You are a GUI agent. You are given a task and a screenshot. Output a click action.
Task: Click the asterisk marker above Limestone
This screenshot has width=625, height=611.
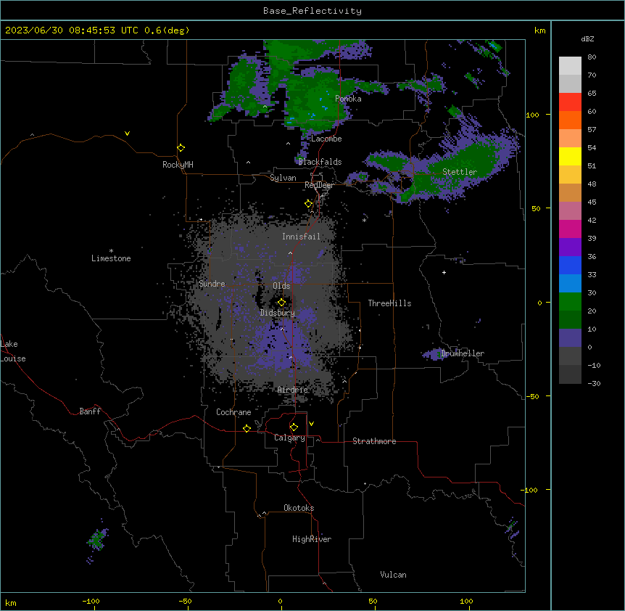click(111, 251)
